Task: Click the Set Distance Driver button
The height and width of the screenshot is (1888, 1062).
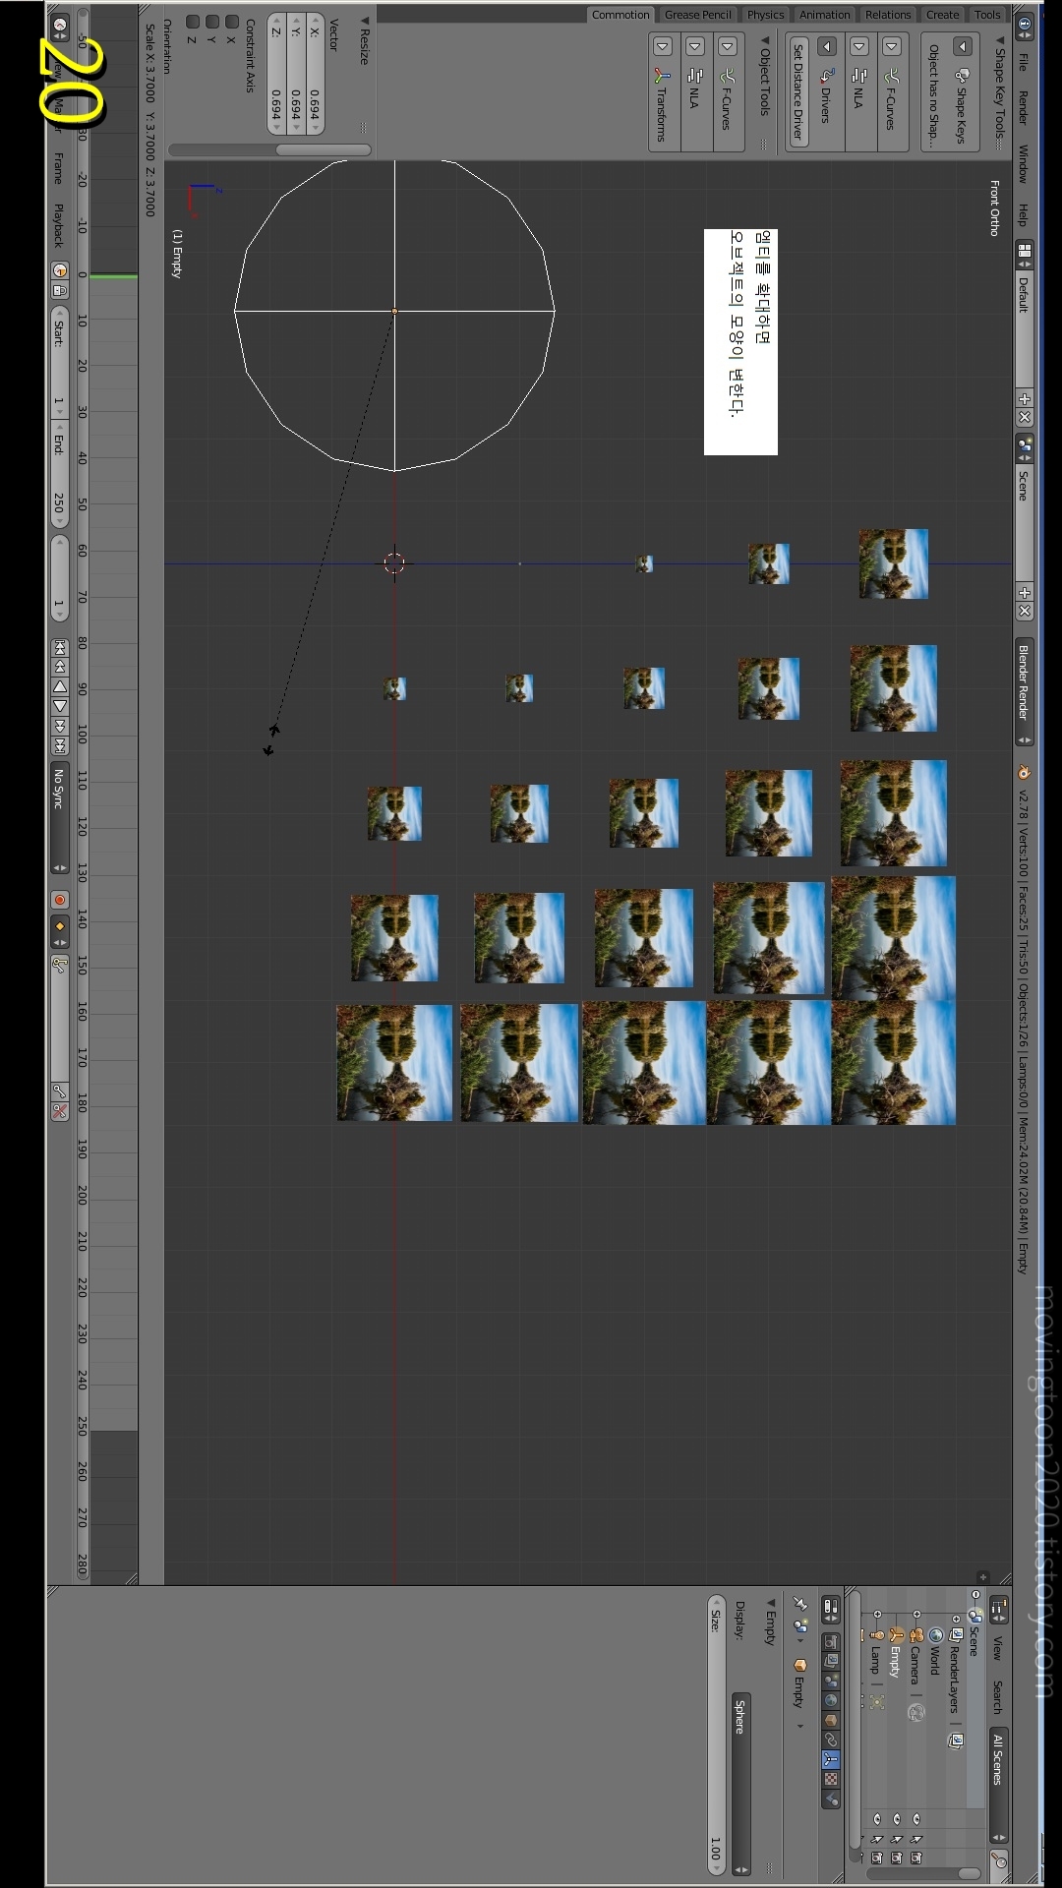Action: 798,94
